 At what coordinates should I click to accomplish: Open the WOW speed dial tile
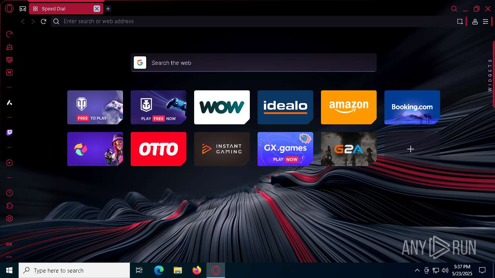222,107
